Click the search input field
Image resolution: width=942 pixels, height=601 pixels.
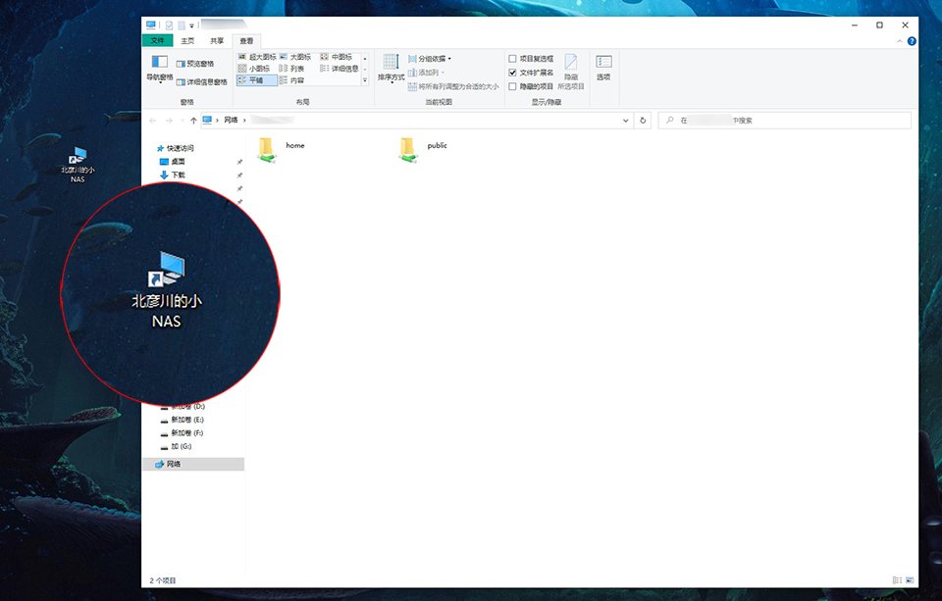pos(785,121)
